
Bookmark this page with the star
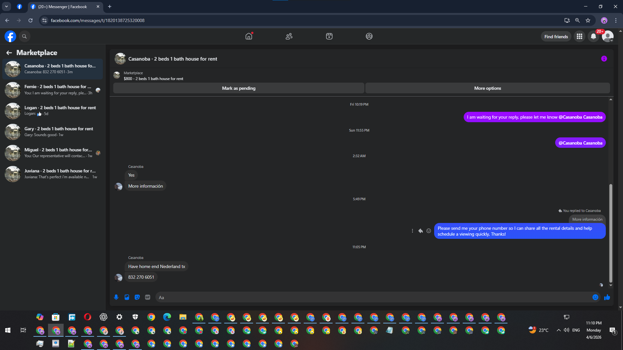[x=588, y=20]
